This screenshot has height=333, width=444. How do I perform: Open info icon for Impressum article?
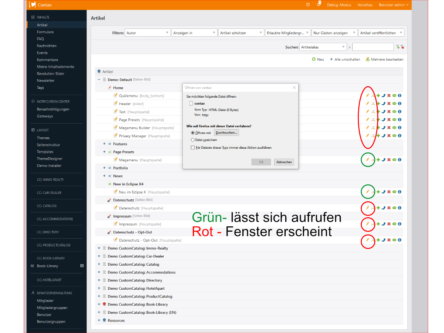click(400, 224)
